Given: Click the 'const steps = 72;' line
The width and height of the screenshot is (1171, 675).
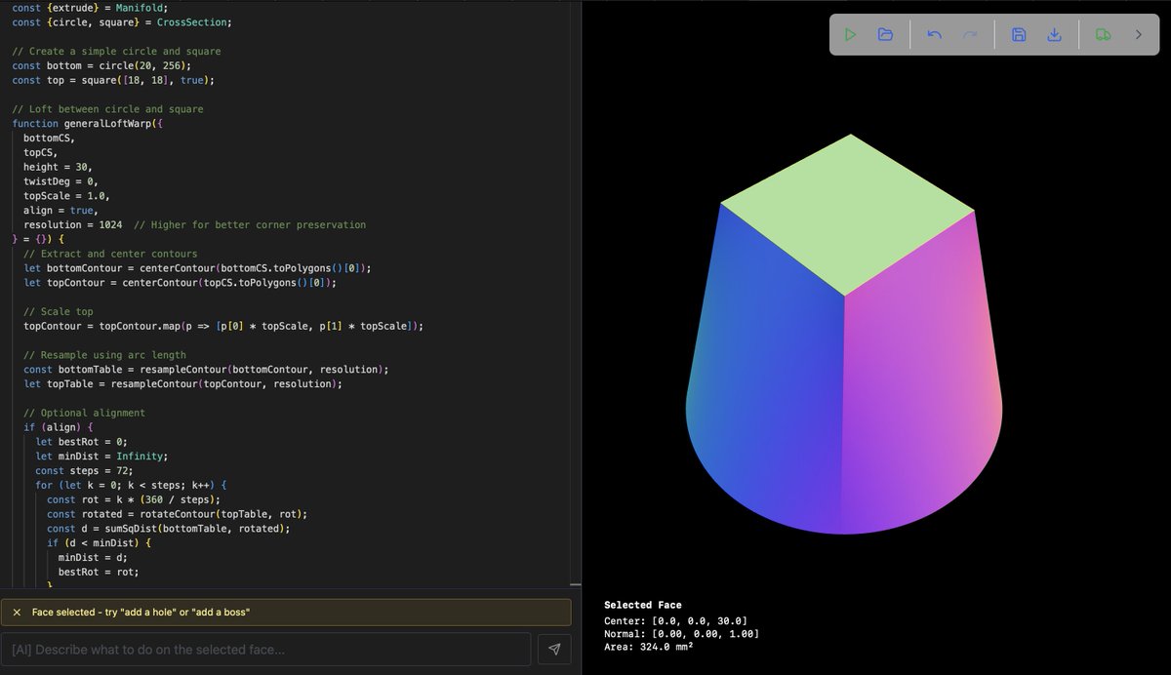Looking at the screenshot, I should (89, 470).
